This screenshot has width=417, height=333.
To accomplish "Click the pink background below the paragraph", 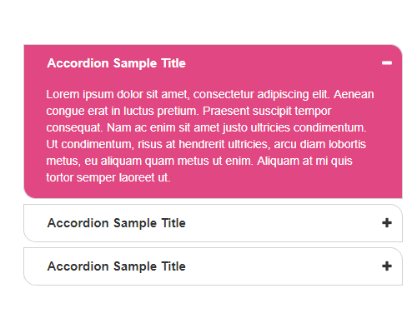I will (213, 191).
